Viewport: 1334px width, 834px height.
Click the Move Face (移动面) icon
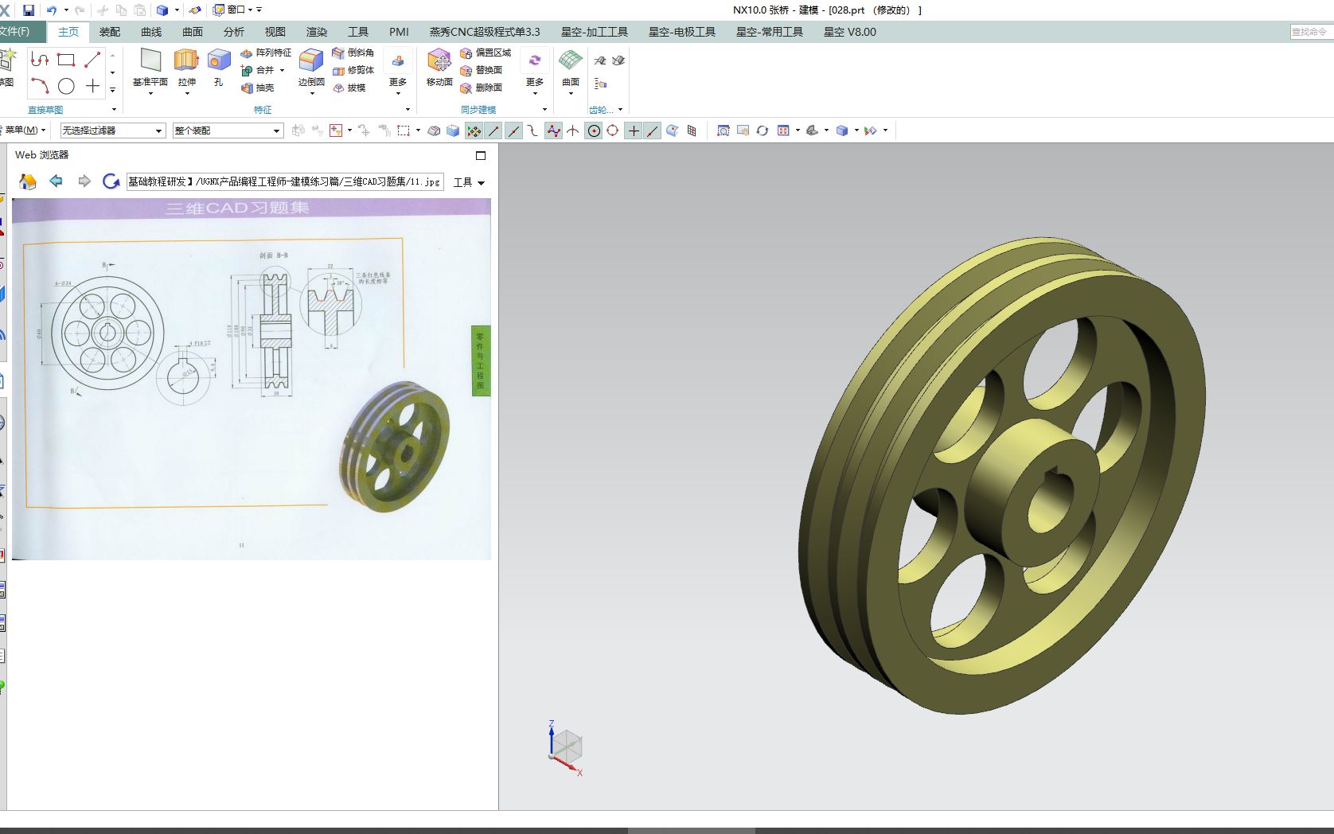coord(439,62)
